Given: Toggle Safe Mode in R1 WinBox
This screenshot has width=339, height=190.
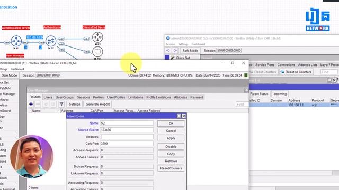Looking at the screenshot, I should 9,75.
